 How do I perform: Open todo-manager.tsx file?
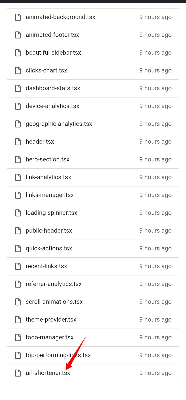(x=50, y=337)
